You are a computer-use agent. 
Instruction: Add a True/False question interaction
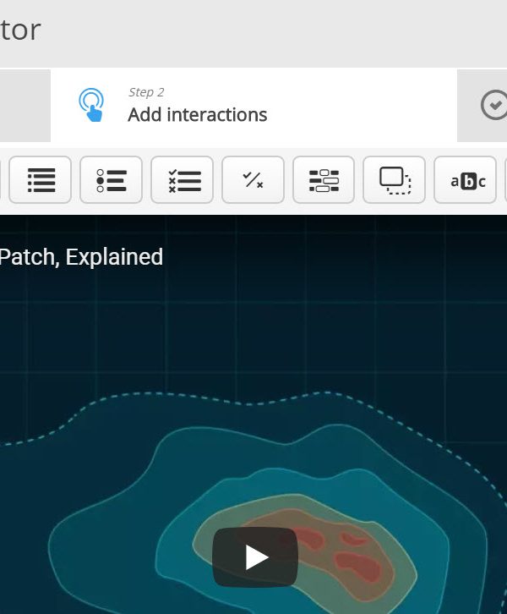coord(253,180)
